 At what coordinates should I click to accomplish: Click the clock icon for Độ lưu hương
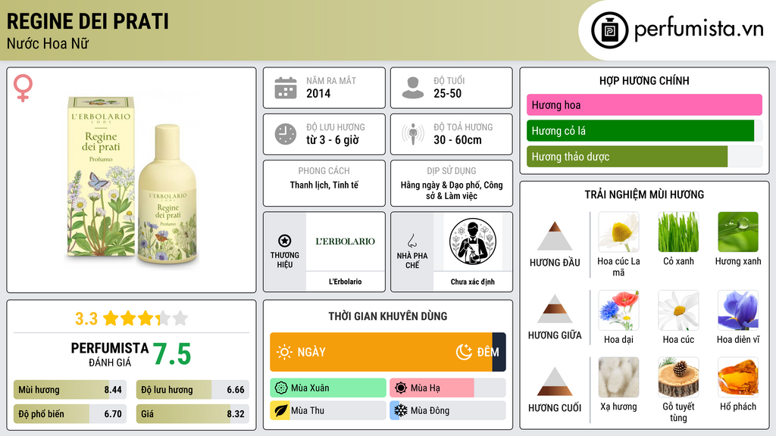click(x=286, y=134)
